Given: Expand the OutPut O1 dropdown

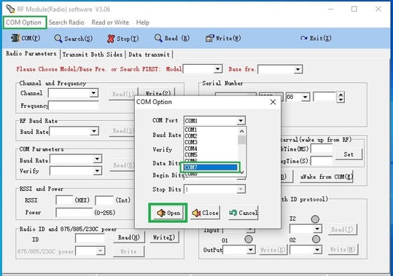Looking at the screenshot, I should coord(250,250).
